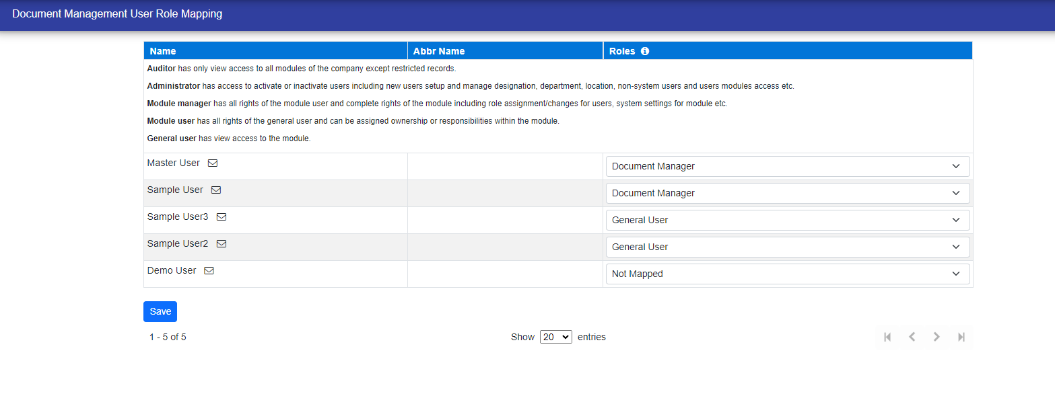Expand Sample User's role dropdown
The height and width of the screenshot is (394, 1055).
tap(787, 193)
